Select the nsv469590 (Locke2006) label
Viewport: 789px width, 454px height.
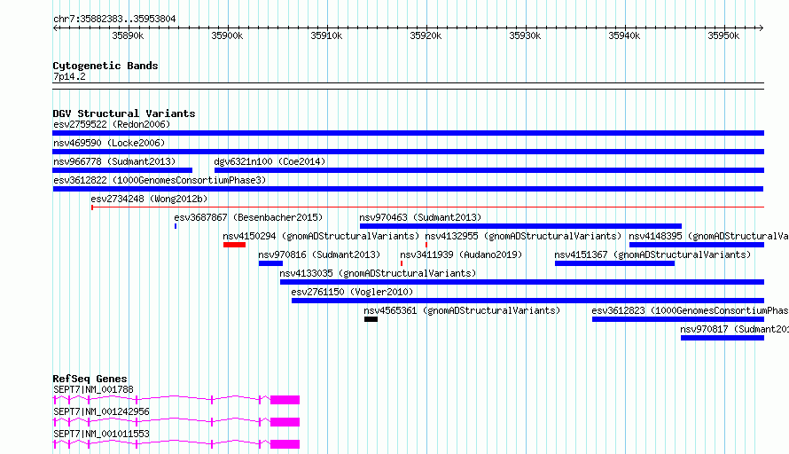coord(109,143)
